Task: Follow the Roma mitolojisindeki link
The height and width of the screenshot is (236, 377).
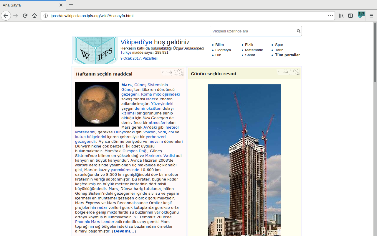Action: click(x=160, y=94)
